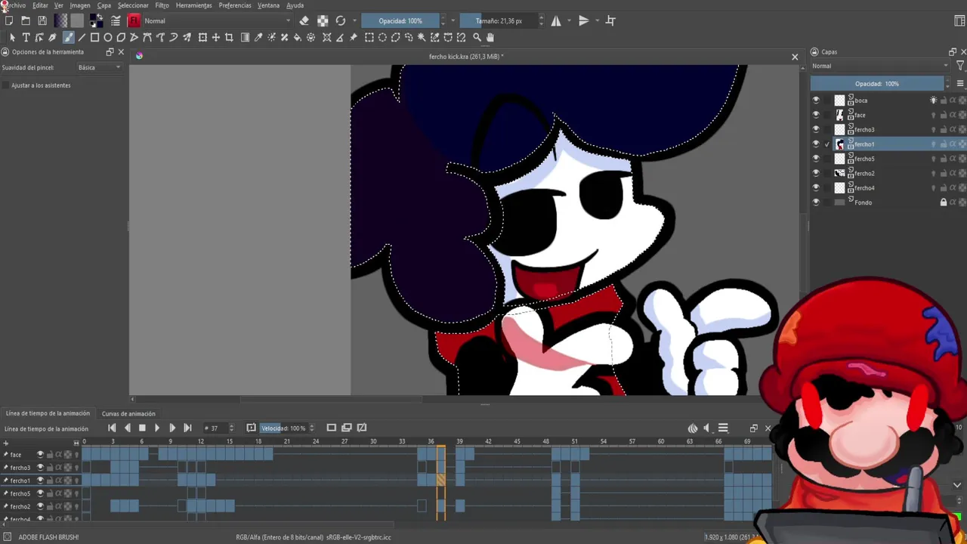
Task: Jump to the last frame
Action: [187, 428]
